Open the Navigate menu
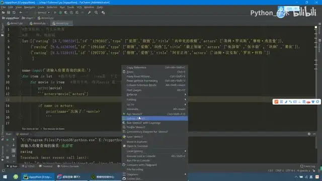 [29, 7]
